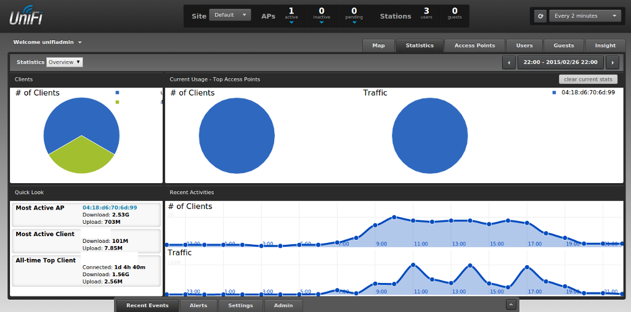Click the Top Access Points # of Clients pie
The height and width of the screenshot is (312, 631).
click(237, 136)
